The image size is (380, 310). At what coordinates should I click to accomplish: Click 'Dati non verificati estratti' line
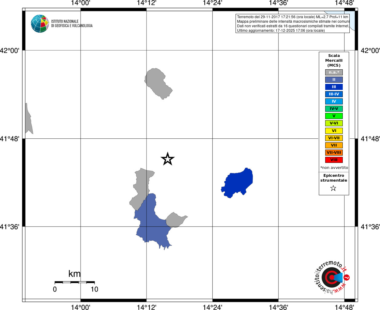point(293,26)
